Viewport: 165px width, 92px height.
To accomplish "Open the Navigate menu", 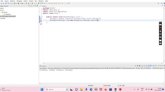I will point(19,1).
